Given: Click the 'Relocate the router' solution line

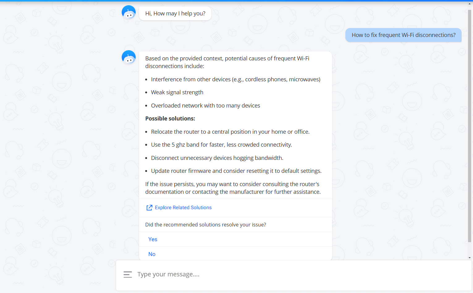Looking at the screenshot, I should click(230, 132).
